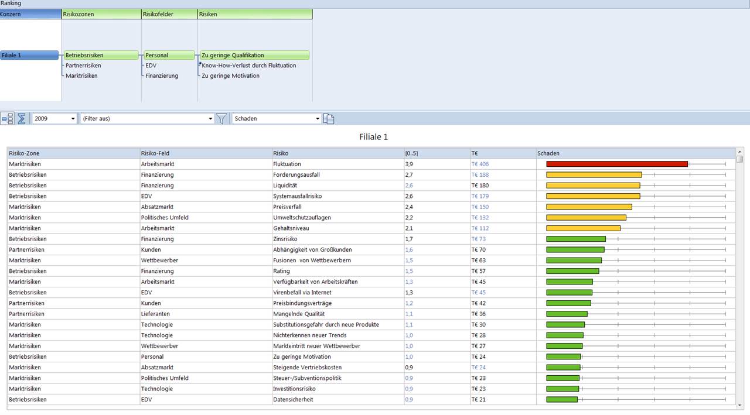Select Finanzierung node in Risikofelder column

162,76
